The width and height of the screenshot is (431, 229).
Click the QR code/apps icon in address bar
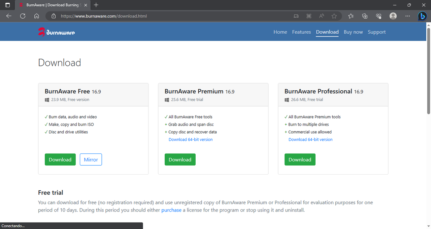pos(309,16)
